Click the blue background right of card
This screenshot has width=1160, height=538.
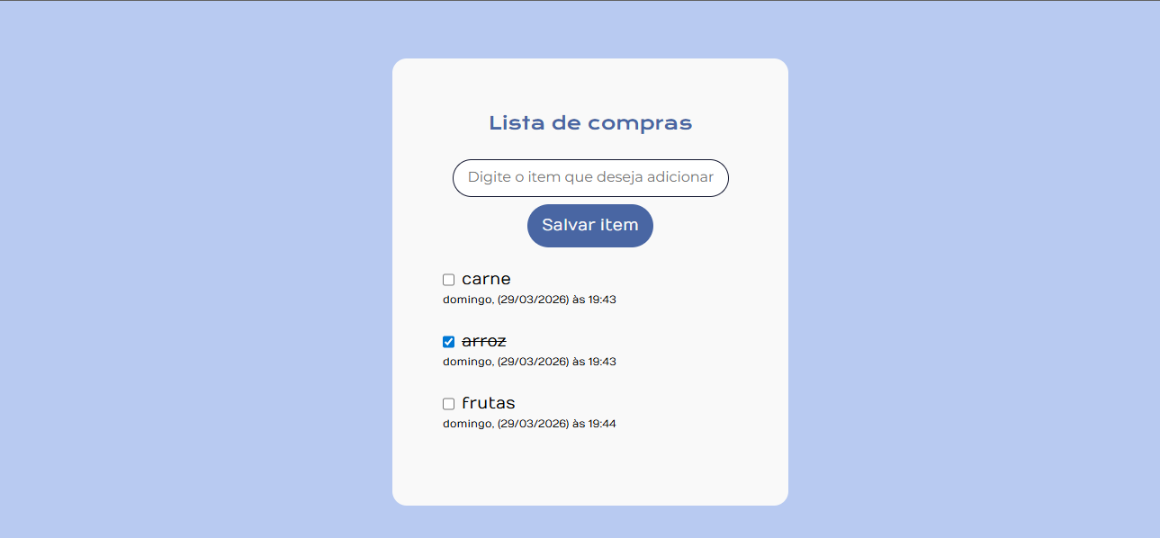972,270
